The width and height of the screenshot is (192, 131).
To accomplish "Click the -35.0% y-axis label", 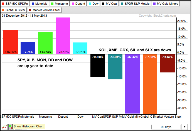I will (182, 108).
